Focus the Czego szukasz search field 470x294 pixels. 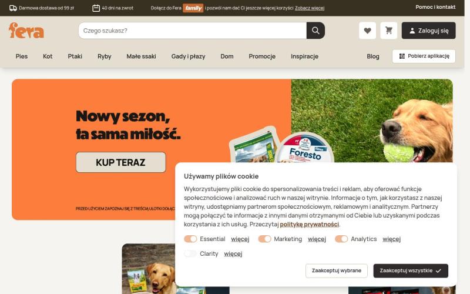point(193,31)
